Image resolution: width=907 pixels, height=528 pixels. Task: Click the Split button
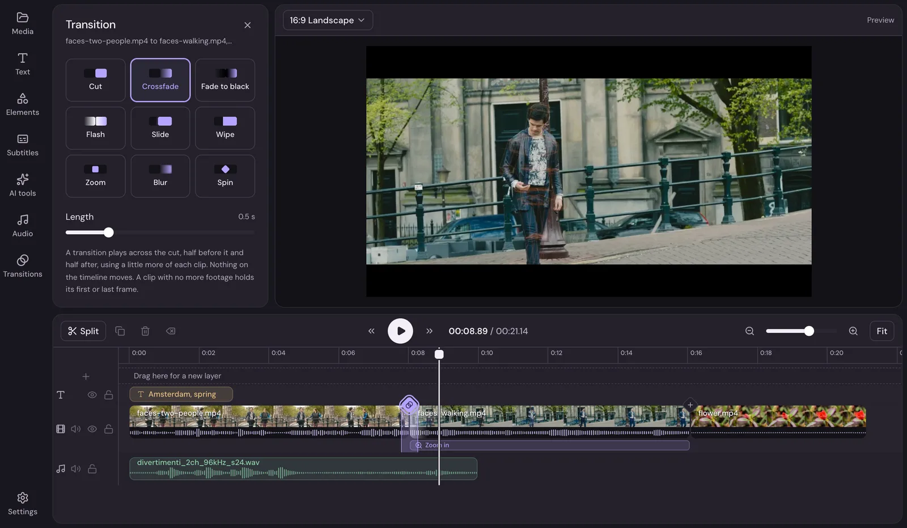[x=83, y=331]
